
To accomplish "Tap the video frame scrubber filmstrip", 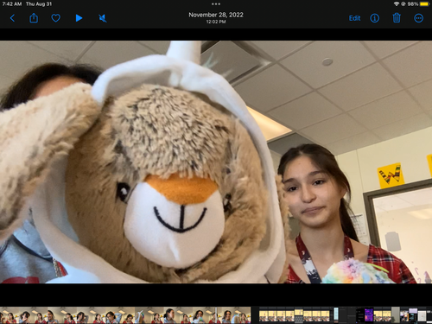I will click(125, 314).
